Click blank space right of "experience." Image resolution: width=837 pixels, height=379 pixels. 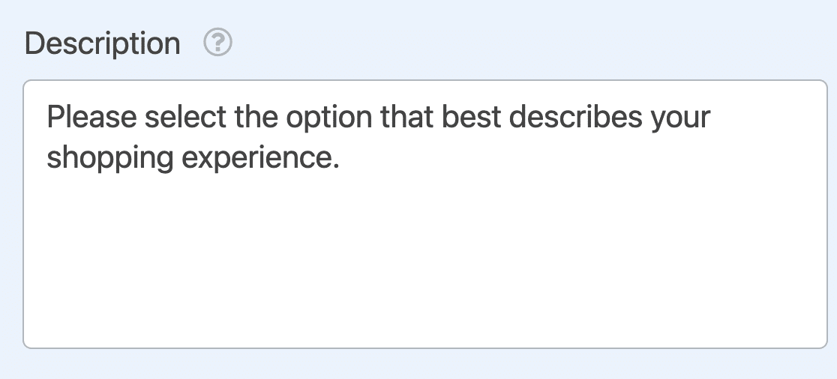[562, 159]
